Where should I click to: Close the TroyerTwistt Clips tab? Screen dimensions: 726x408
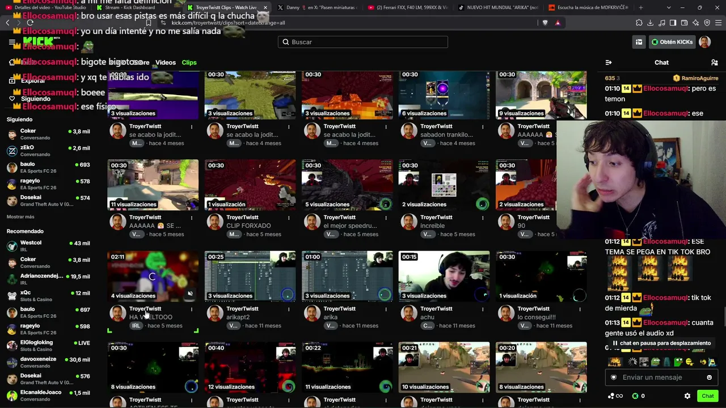(x=265, y=7)
